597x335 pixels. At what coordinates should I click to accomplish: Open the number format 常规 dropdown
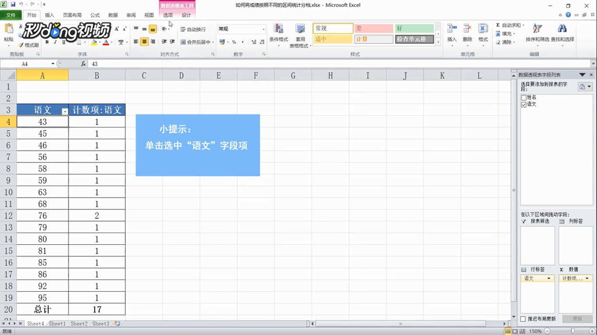(264, 29)
